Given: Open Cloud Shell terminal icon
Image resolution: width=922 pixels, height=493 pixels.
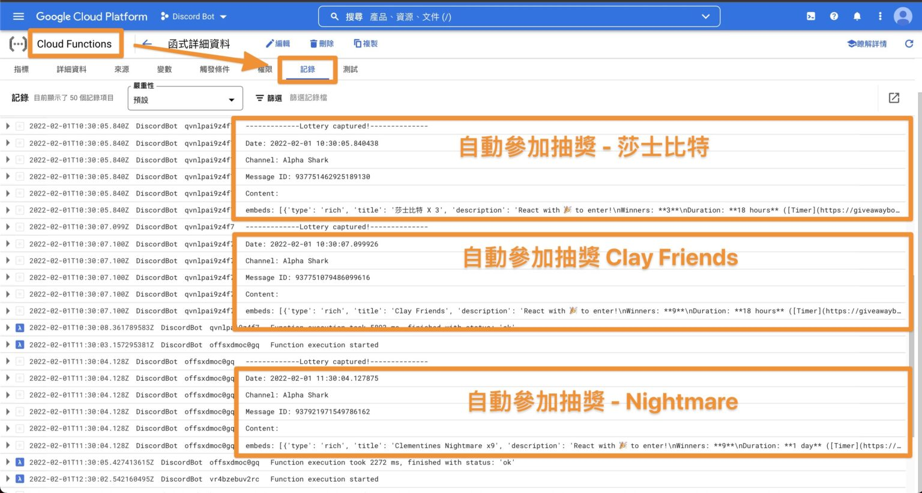Looking at the screenshot, I should pyautogui.click(x=811, y=16).
